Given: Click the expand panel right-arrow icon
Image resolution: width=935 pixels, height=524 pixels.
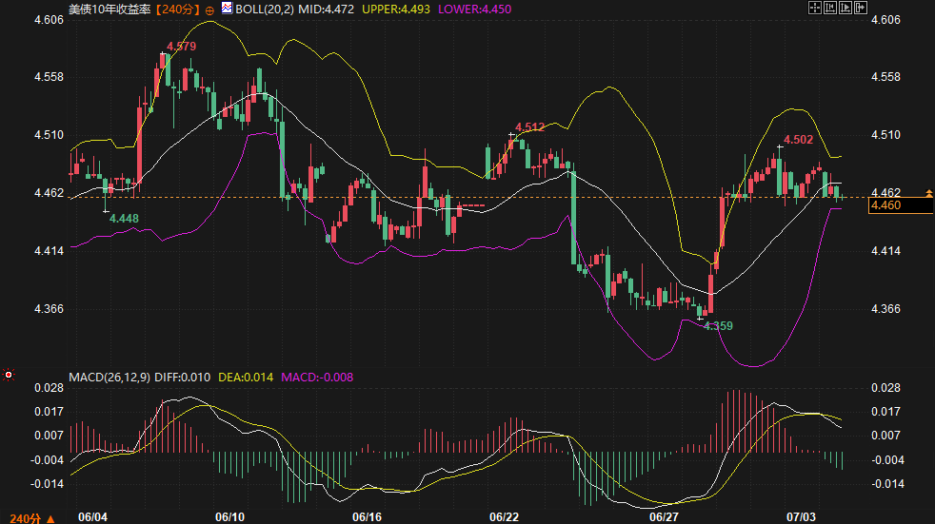Looking at the screenshot, I should pos(861,8).
